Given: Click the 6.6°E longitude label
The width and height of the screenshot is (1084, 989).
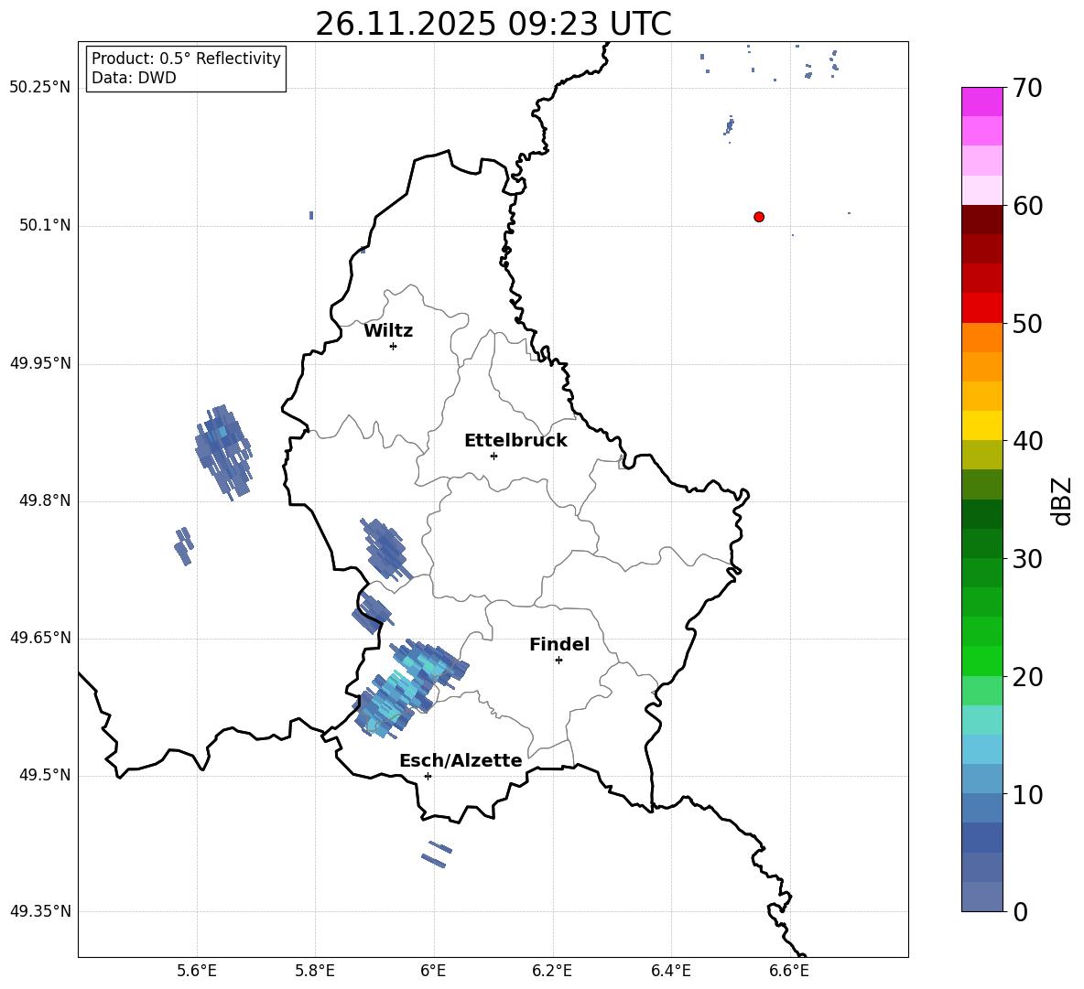Looking at the screenshot, I should click(789, 971).
